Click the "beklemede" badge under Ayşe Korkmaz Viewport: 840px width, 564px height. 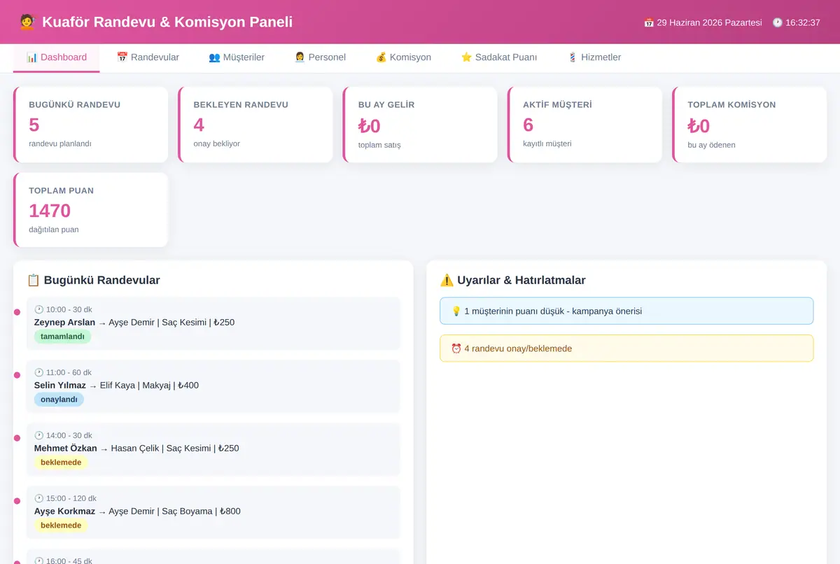pos(61,526)
